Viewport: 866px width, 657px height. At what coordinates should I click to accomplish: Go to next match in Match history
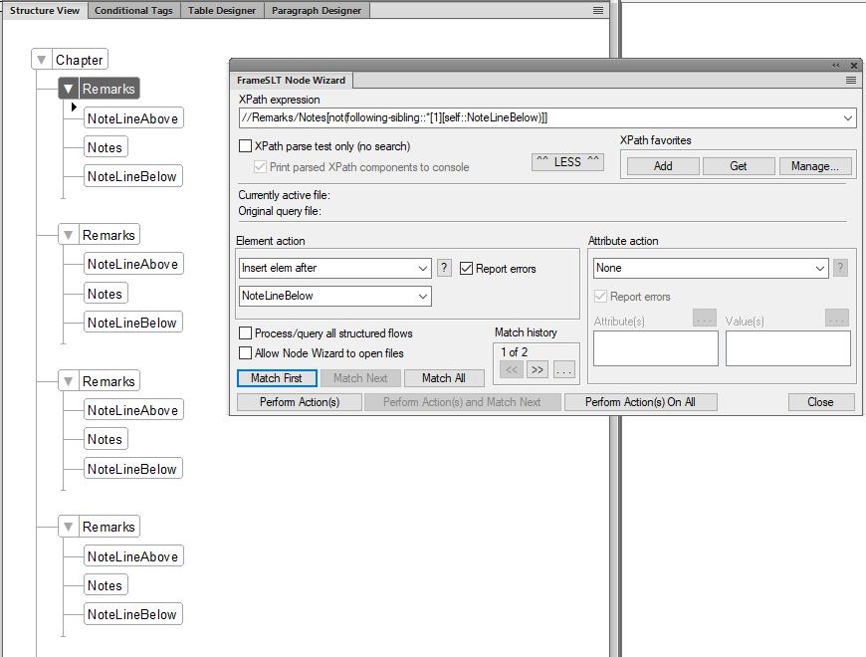(536, 369)
